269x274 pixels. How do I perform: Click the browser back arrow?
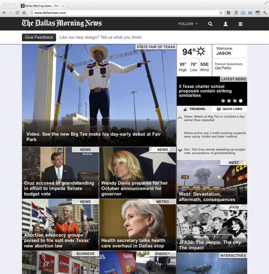coord(4,13)
